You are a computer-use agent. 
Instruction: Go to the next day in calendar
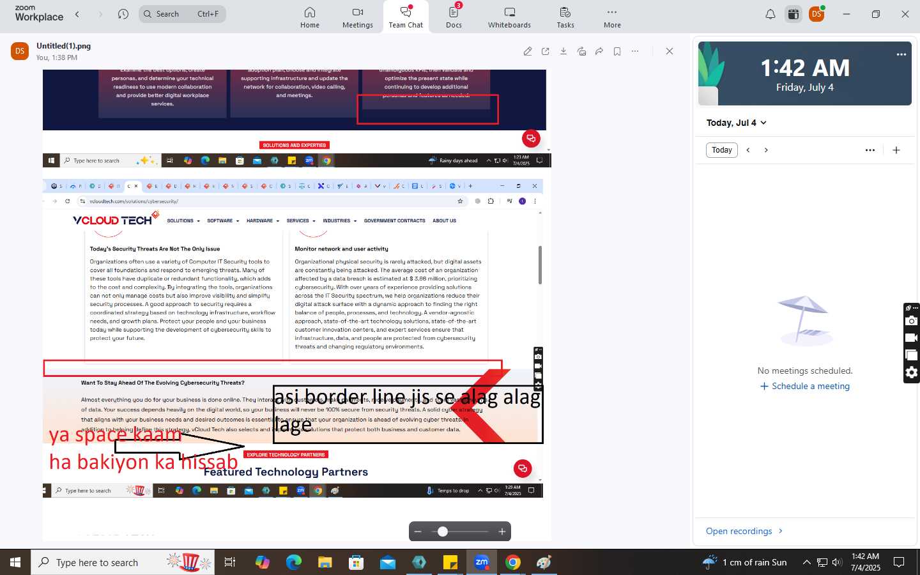point(766,150)
